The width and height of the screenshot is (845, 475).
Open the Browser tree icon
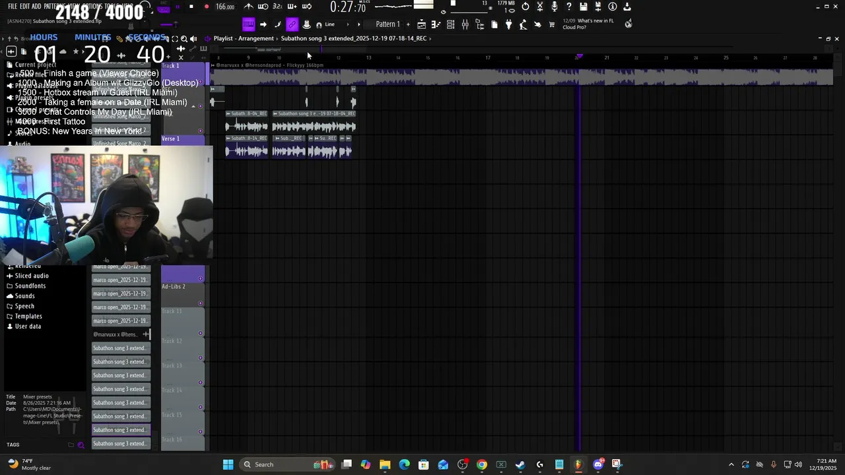[479, 24]
